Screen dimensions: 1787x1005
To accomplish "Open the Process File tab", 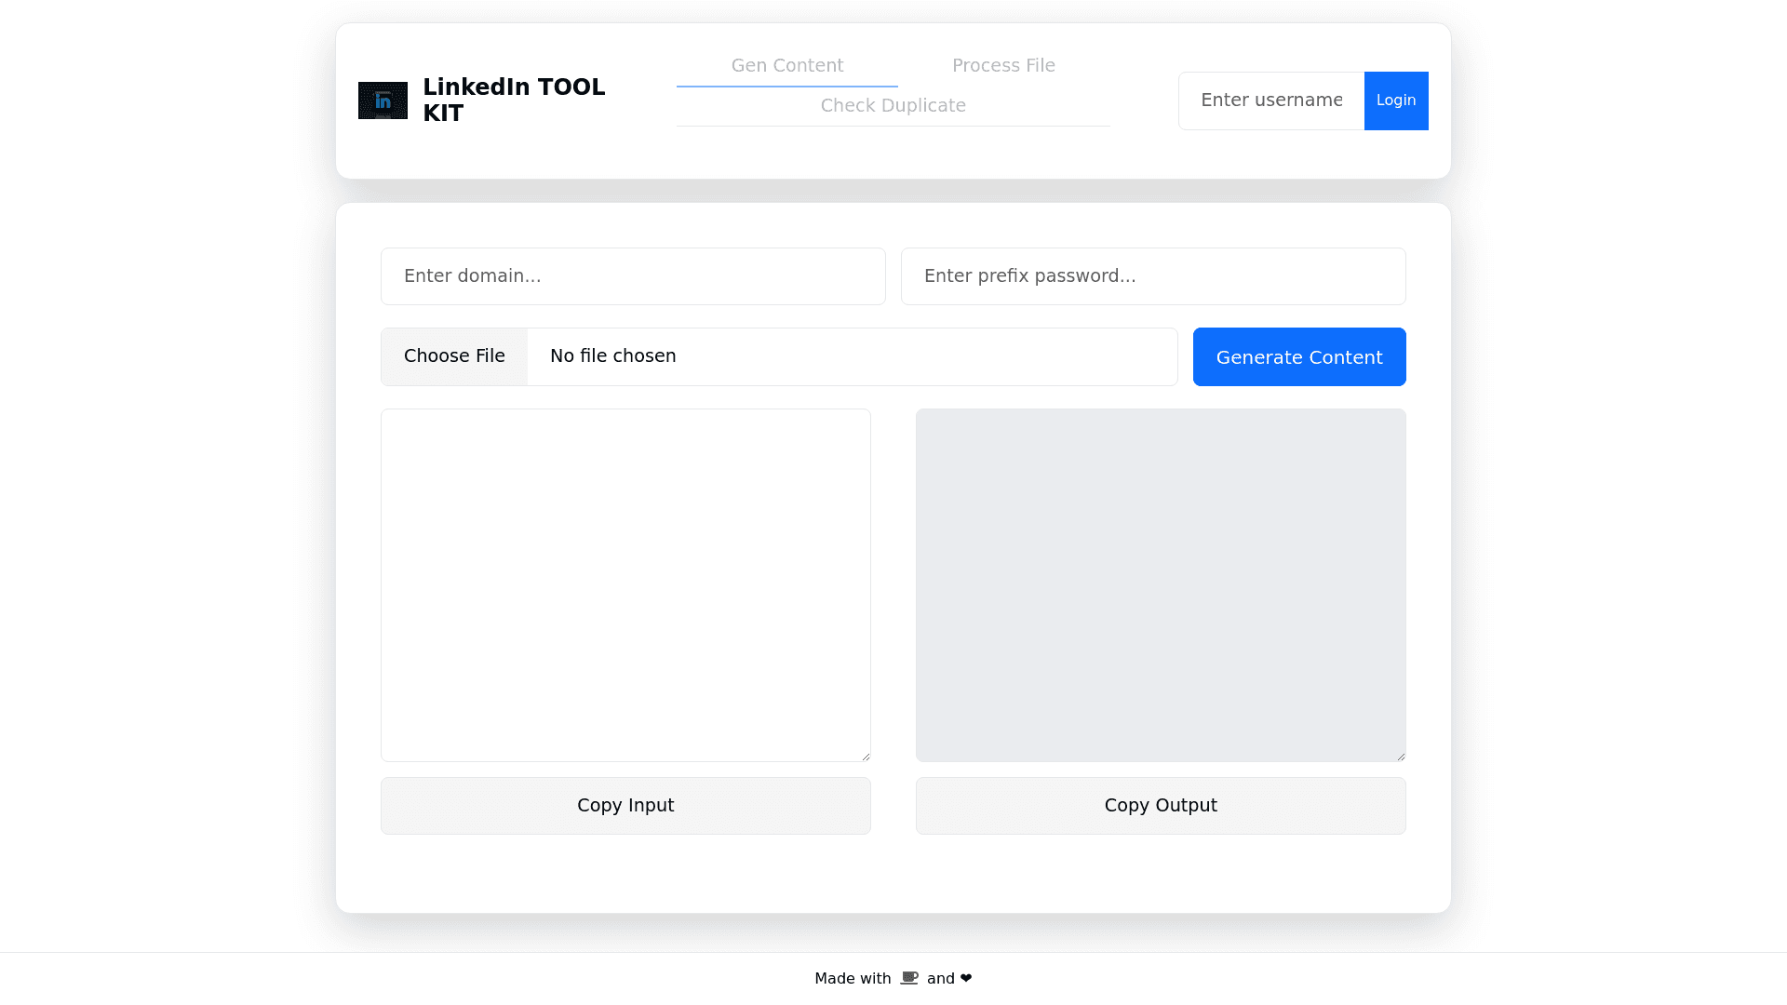I will (x=1003, y=66).
